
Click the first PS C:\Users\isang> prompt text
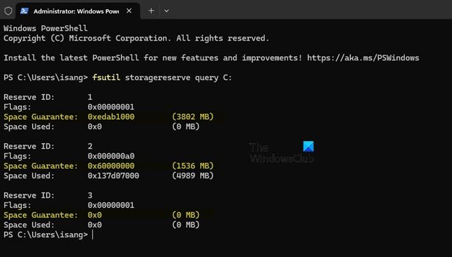(x=46, y=78)
